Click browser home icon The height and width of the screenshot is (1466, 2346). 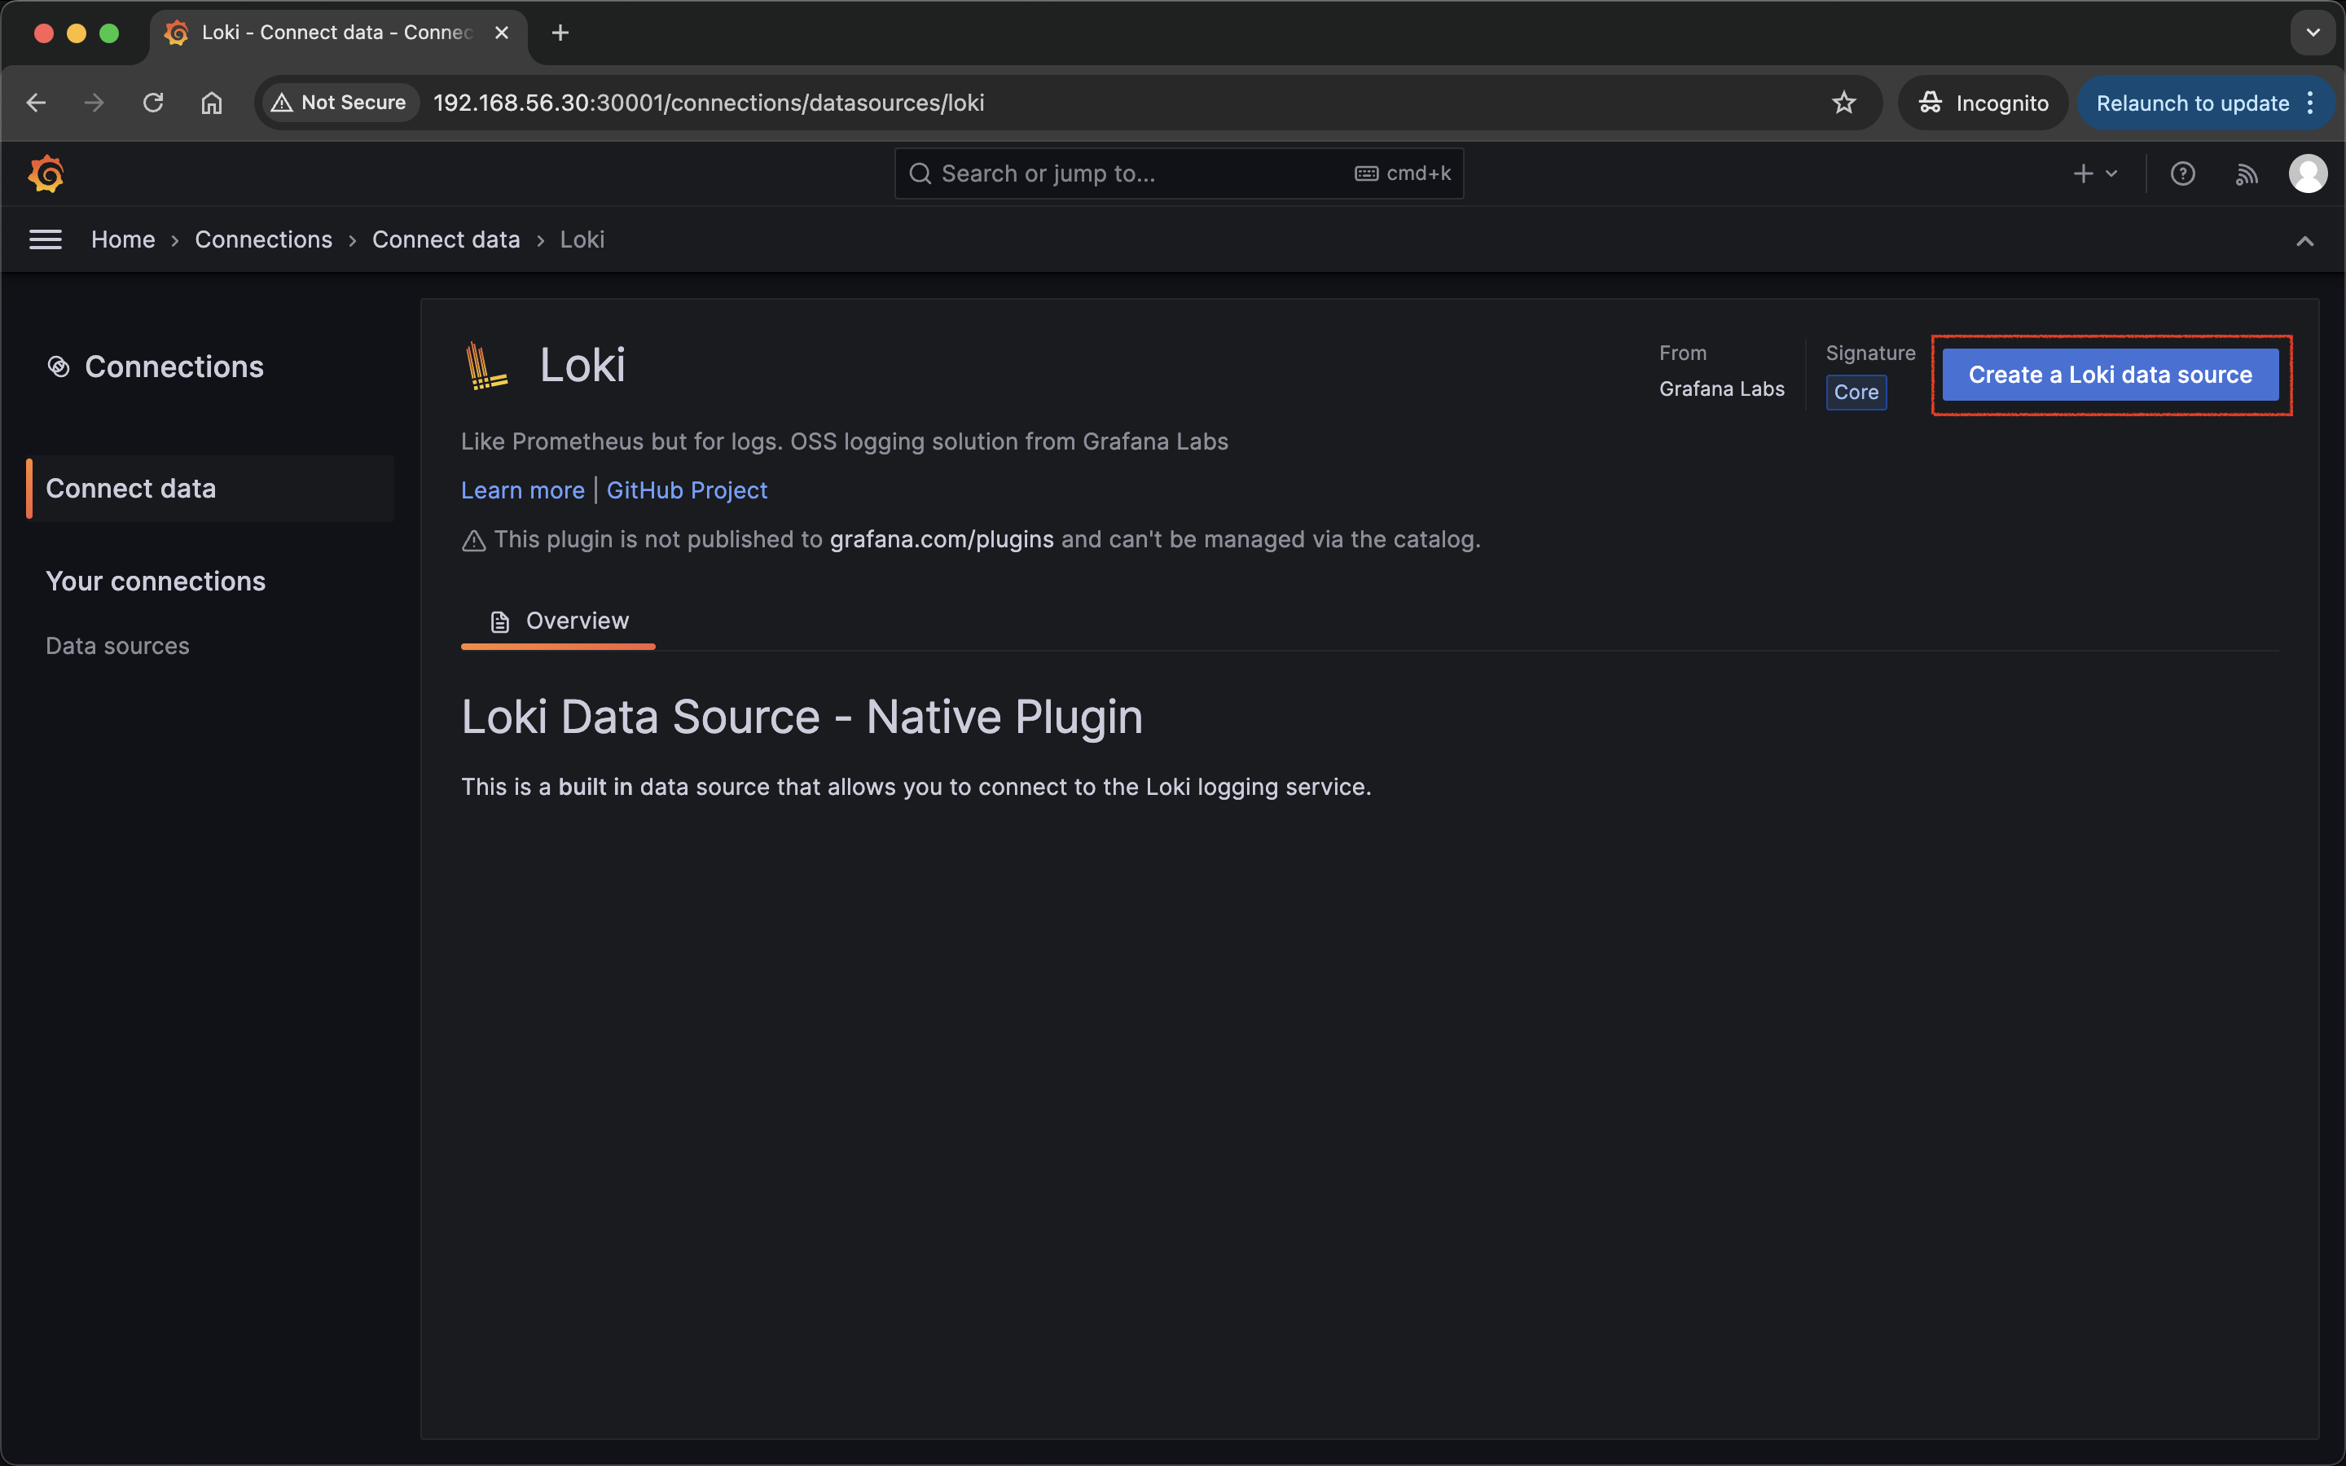[x=211, y=103]
